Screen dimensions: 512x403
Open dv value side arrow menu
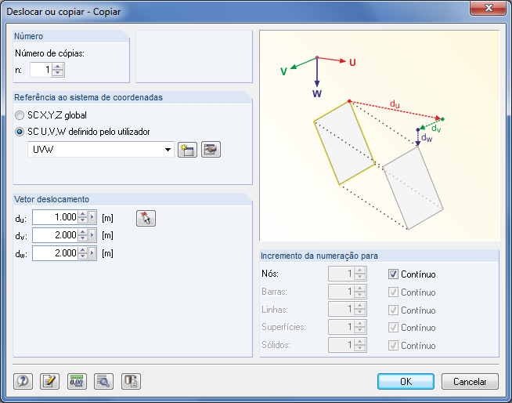92,235
